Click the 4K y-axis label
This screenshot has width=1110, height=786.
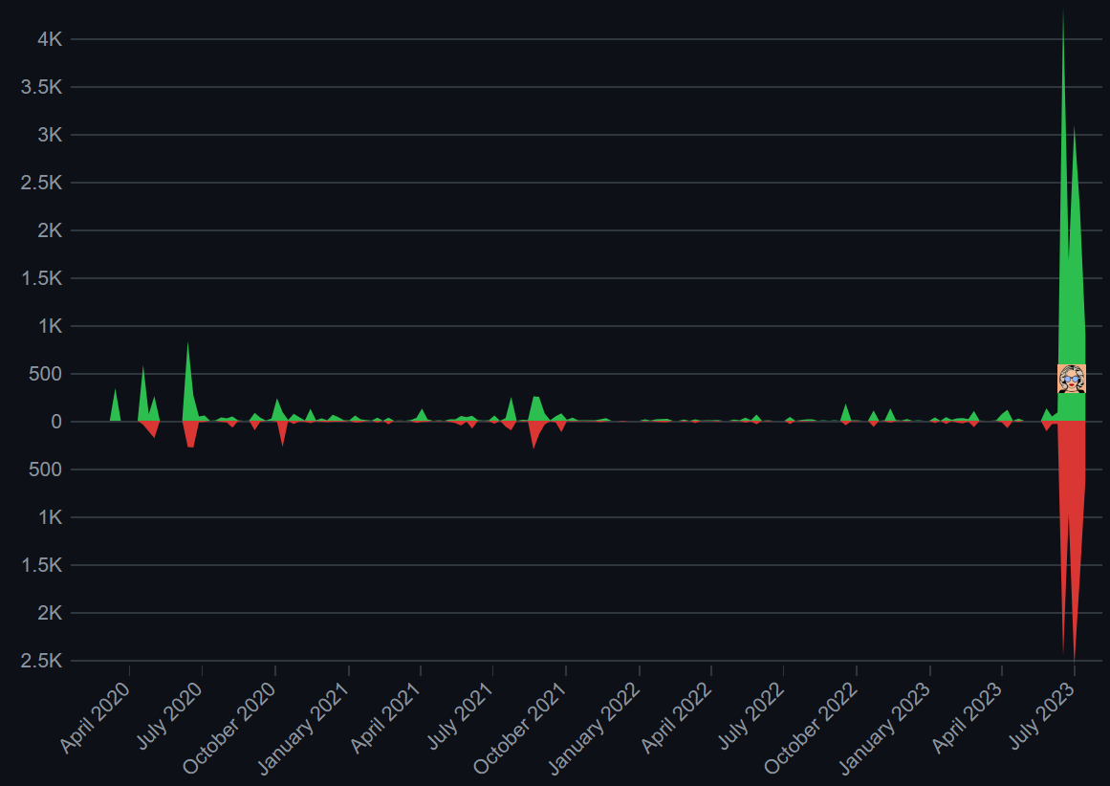coord(50,39)
